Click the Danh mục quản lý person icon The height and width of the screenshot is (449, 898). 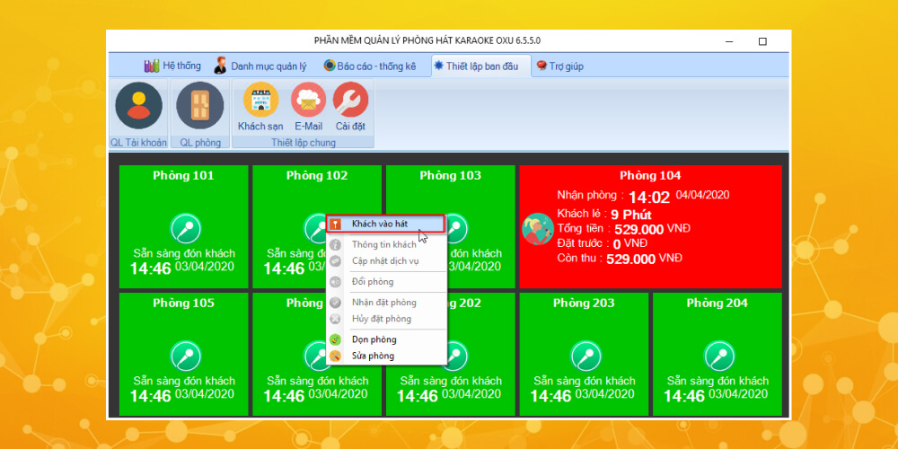(220, 66)
